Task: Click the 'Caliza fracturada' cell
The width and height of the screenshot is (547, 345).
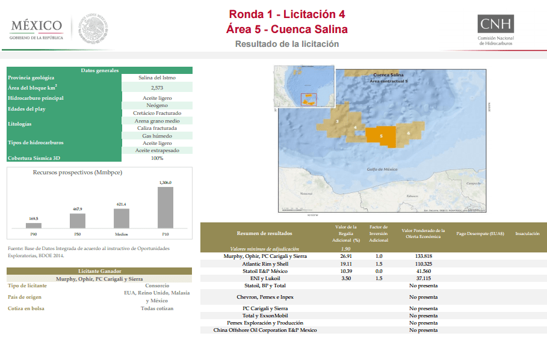Action: coord(157,128)
